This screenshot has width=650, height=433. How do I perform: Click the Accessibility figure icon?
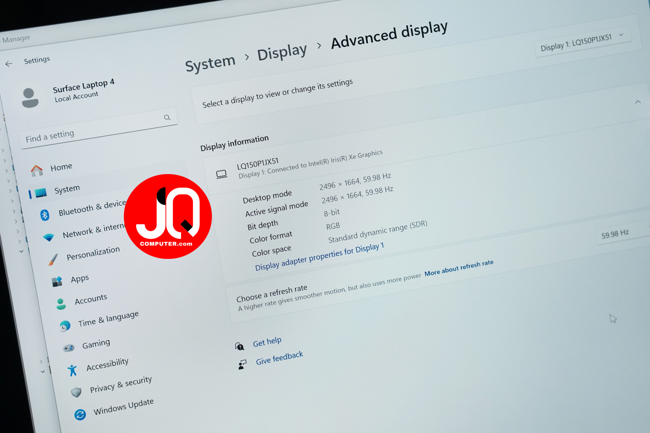click(x=72, y=370)
